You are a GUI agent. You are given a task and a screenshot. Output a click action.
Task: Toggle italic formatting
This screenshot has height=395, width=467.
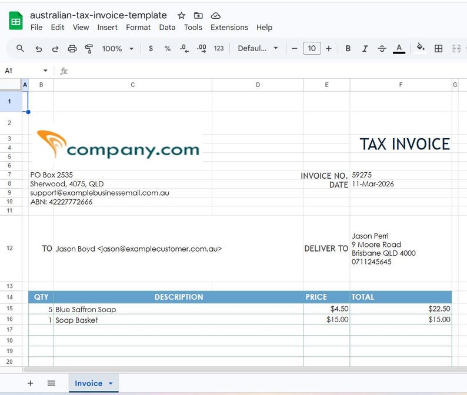point(365,49)
